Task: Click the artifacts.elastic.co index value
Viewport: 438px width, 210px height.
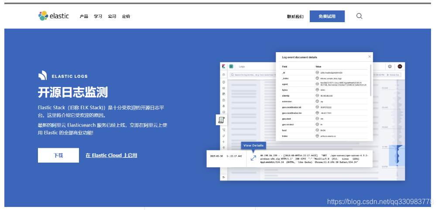Action: 328,136
